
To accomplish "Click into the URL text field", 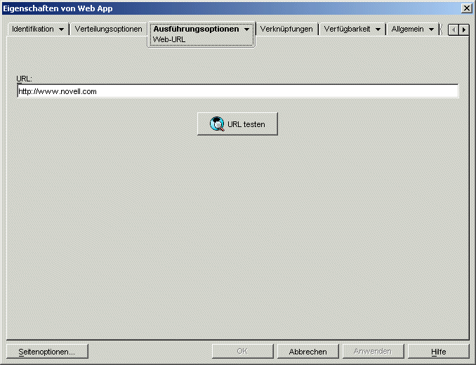I will [x=237, y=91].
